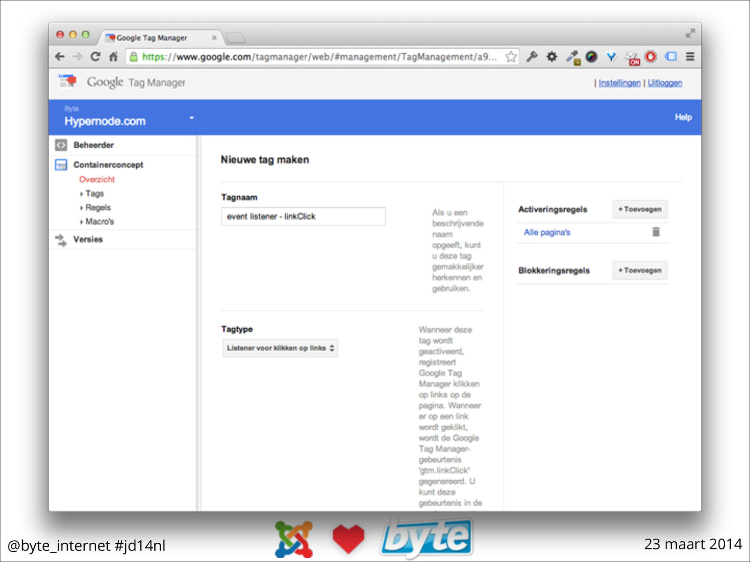Open a new browser tab
750x562 pixels.
(235, 37)
